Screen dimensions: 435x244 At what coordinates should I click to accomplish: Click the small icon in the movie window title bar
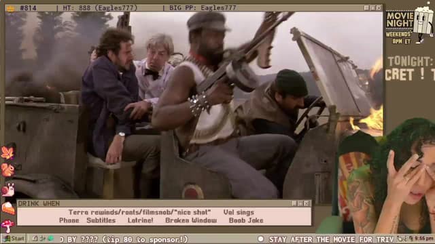[11, 8]
